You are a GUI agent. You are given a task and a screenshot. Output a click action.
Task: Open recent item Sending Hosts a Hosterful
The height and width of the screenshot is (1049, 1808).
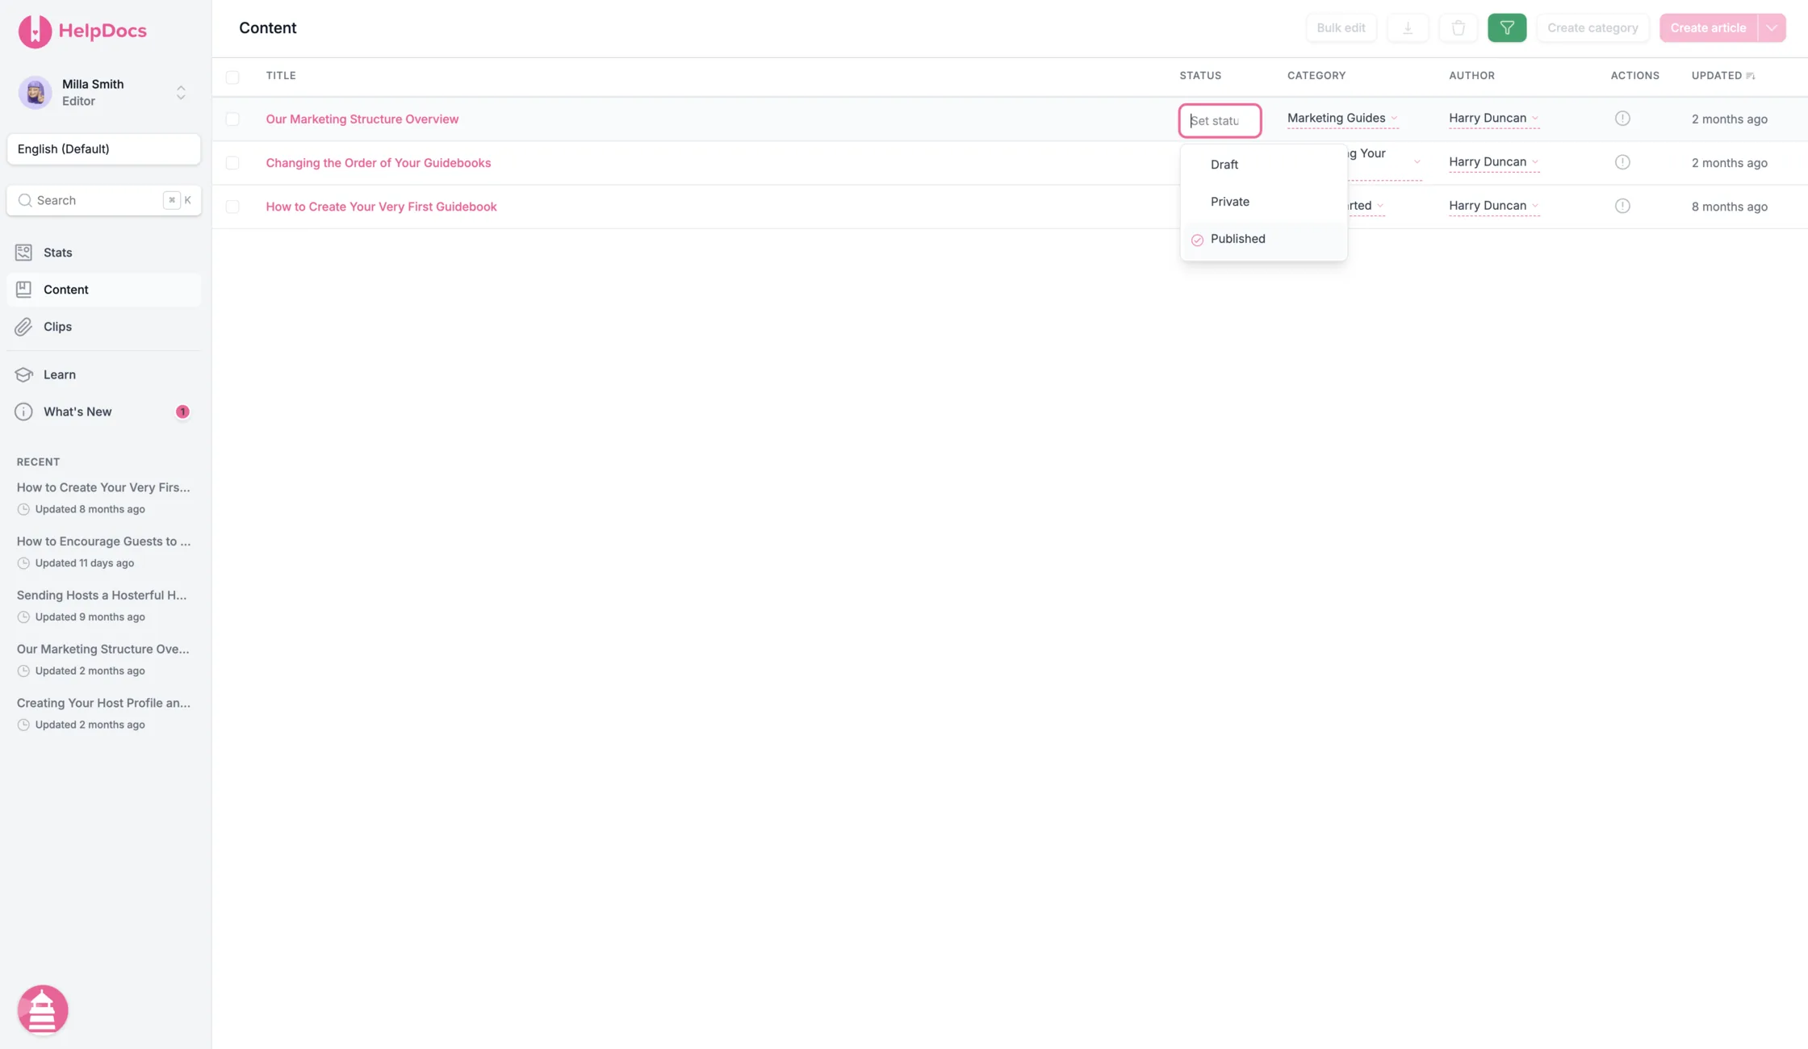(102, 605)
